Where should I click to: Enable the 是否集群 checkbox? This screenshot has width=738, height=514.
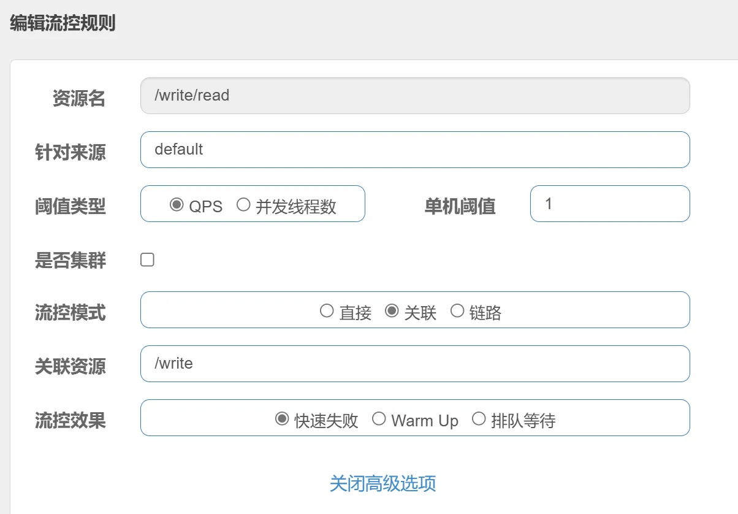(x=147, y=260)
